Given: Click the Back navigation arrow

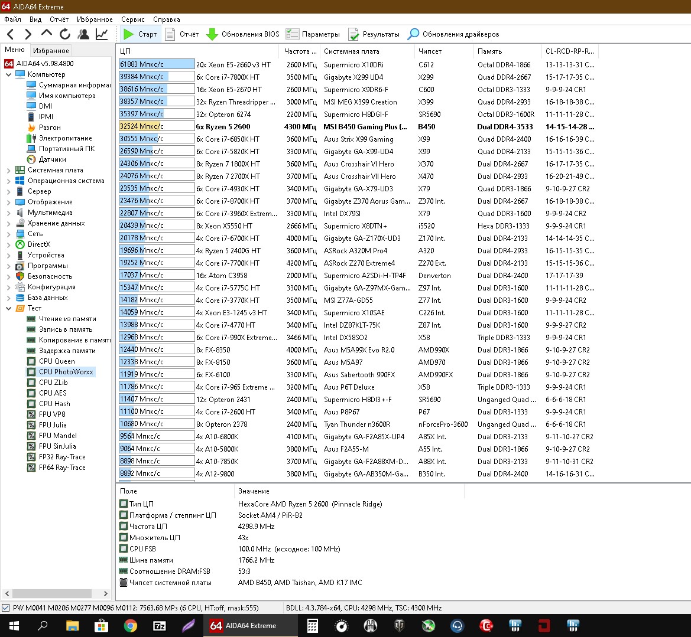Looking at the screenshot, I should [11, 34].
